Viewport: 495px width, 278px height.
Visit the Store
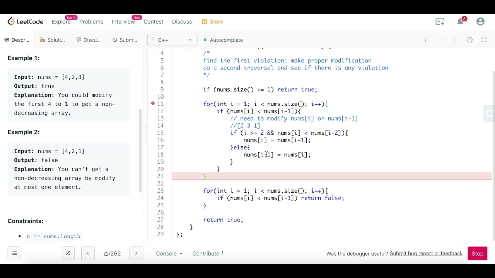212,22
